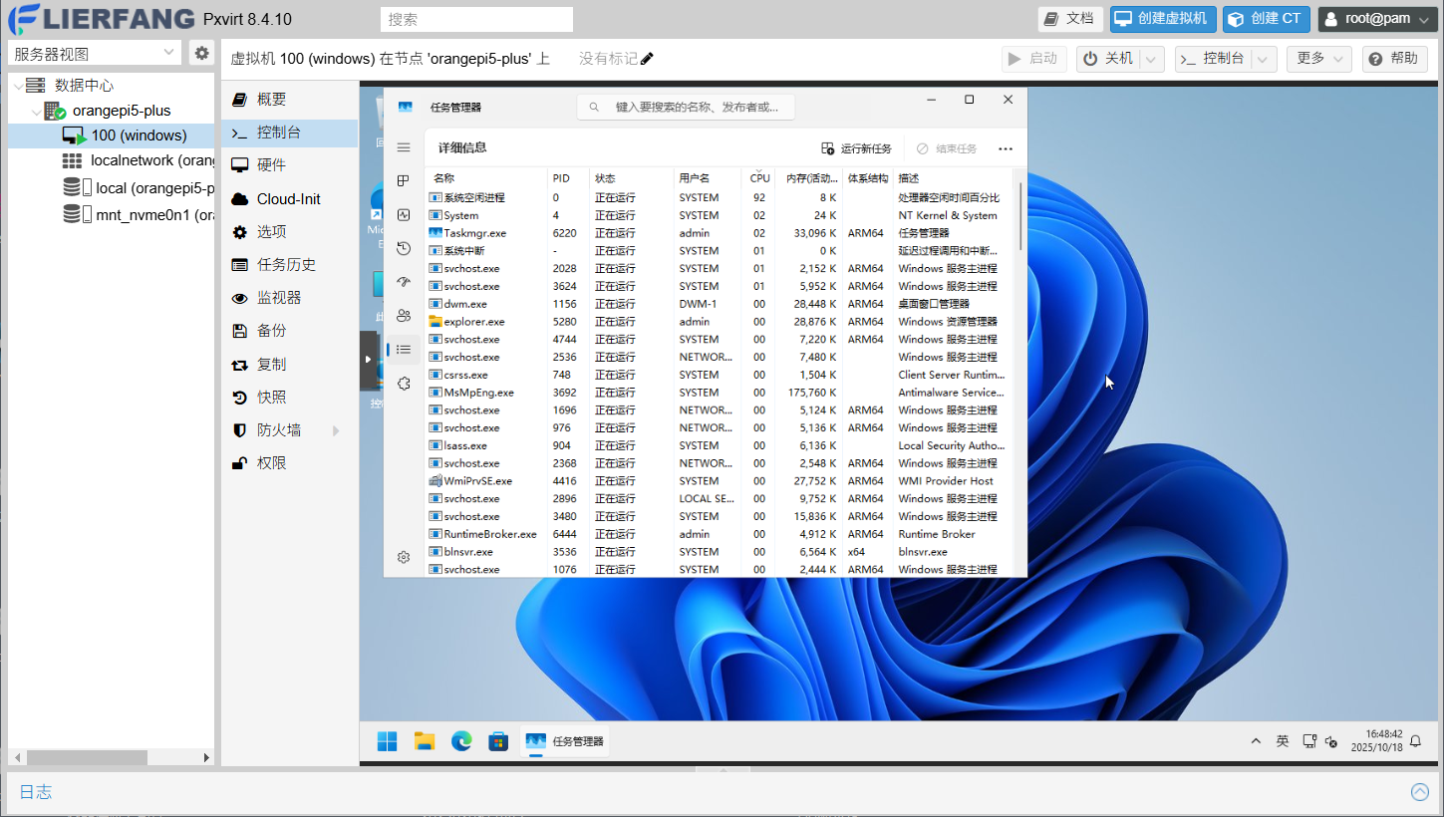Open the 服务器视图 view dropdown
The width and height of the screenshot is (1444, 817).
[x=95, y=54]
